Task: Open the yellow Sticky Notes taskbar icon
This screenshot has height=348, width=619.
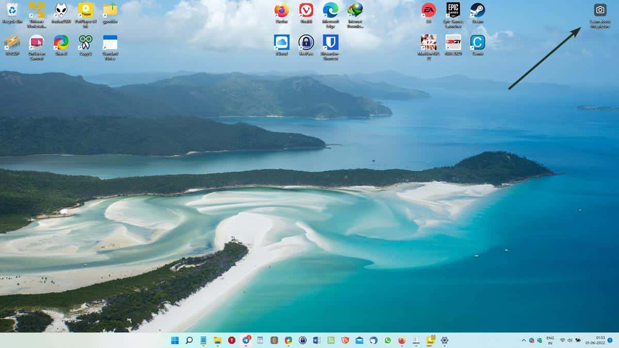Action: tap(430, 340)
